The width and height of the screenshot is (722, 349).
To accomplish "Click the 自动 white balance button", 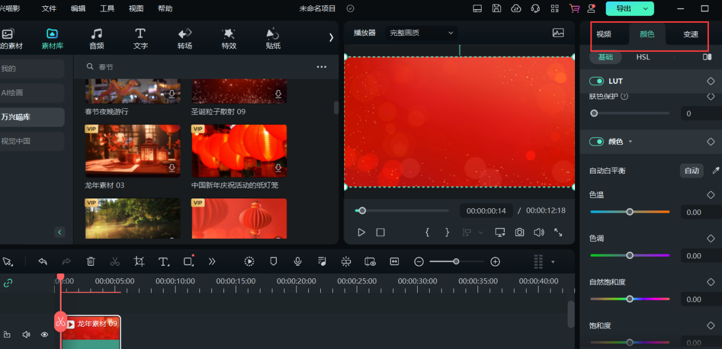I will [691, 171].
